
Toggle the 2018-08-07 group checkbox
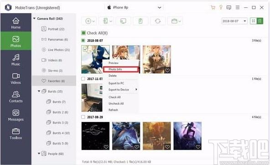83,40
